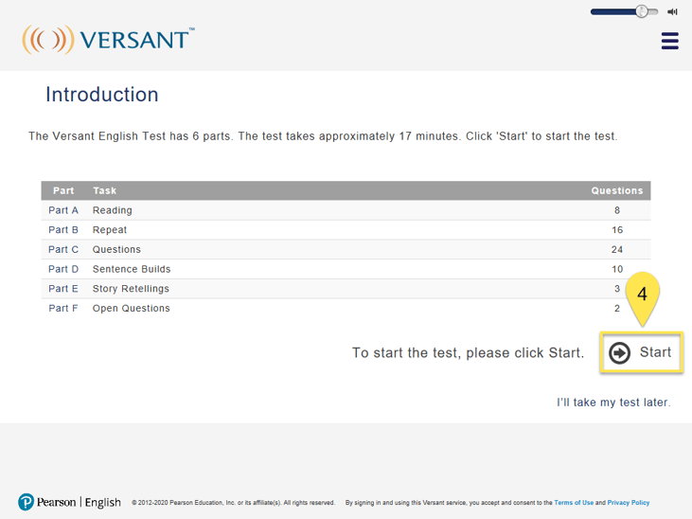Image resolution: width=692 pixels, height=519 pixels.
Task: Click the Questions task cell in Part C
Action: 116,250
